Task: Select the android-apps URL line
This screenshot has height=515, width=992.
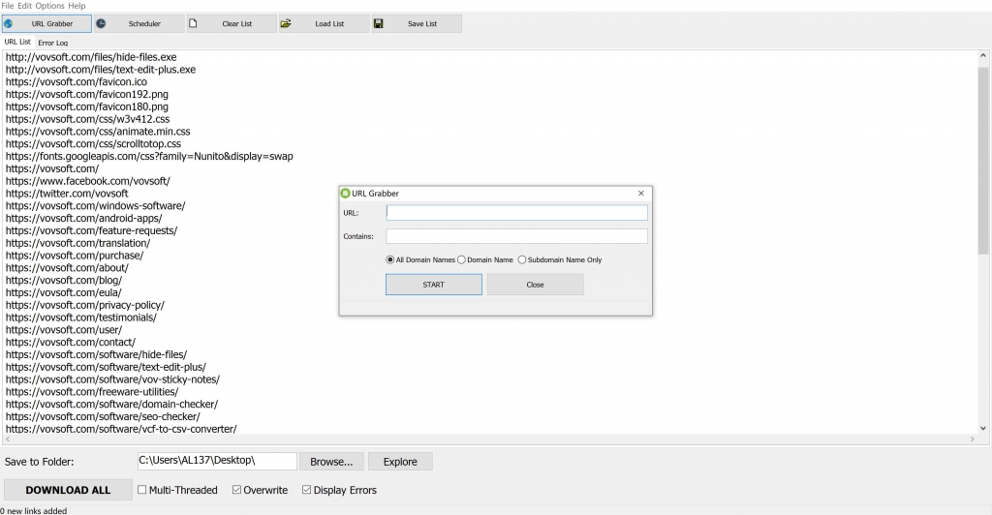Action: coord(83,218)
